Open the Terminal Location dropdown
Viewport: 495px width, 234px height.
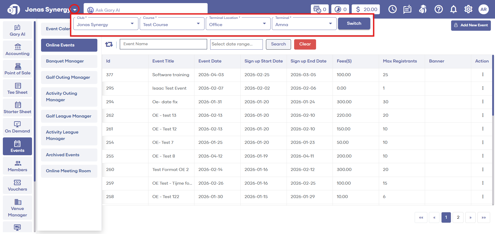(238, 24)
